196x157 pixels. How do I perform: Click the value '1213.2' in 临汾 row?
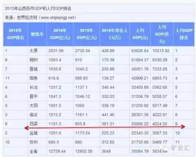55,115
